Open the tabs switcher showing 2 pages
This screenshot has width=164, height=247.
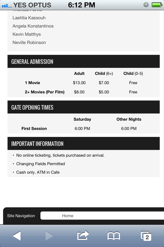point(146,236)
